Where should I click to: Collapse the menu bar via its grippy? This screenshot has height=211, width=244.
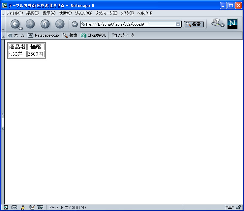pyautogui.click(x=3, y=14)
